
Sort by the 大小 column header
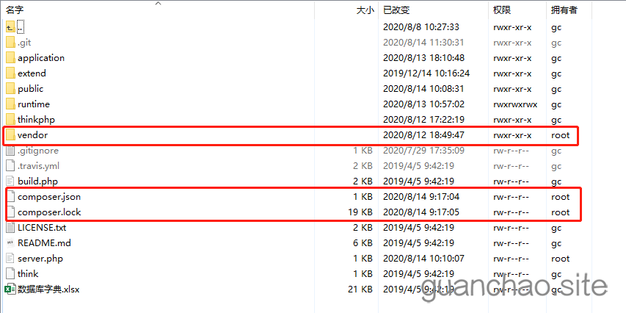tap(365, 10)
